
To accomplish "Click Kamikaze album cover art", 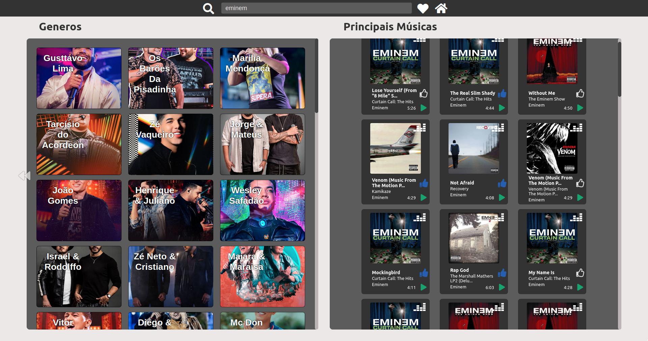I will [396, 148].
